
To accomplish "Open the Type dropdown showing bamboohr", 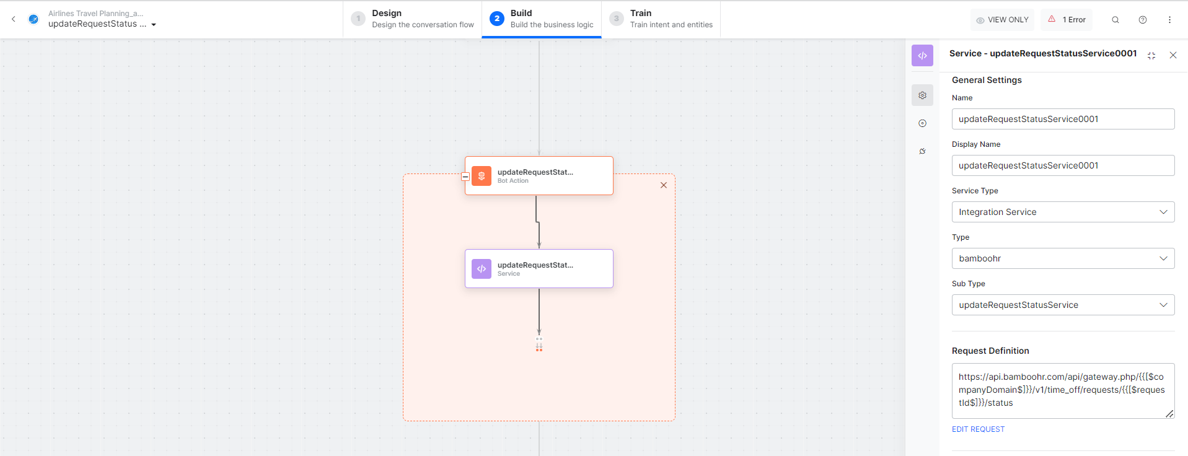I will pos(1062,258).
